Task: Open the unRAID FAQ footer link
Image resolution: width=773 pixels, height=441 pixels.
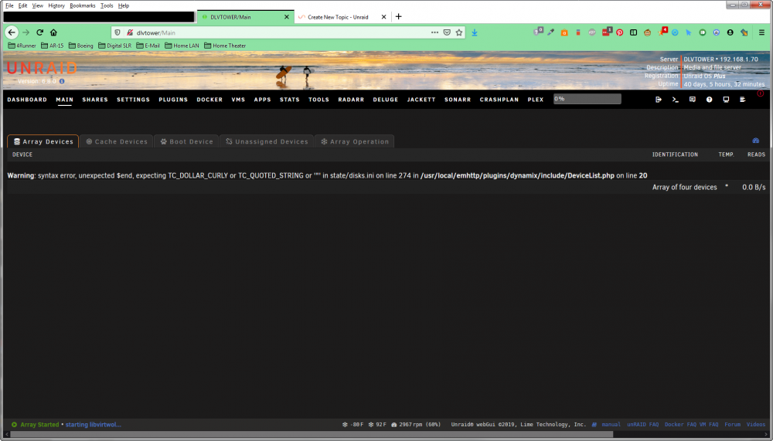Action: tap(642, 424)
